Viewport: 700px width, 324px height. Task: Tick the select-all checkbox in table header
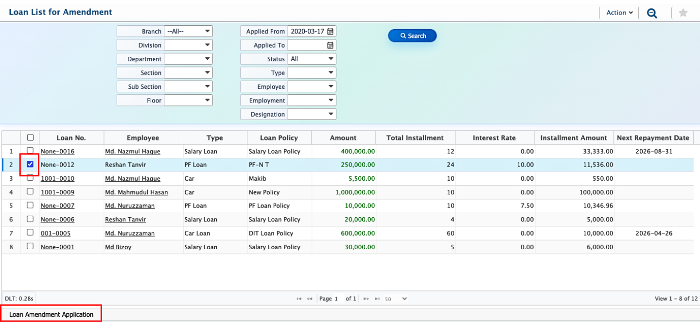coord(30,137)
